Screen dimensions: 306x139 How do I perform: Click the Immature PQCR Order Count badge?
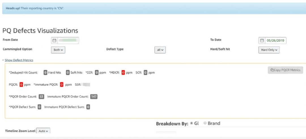[x=94, y=97]
